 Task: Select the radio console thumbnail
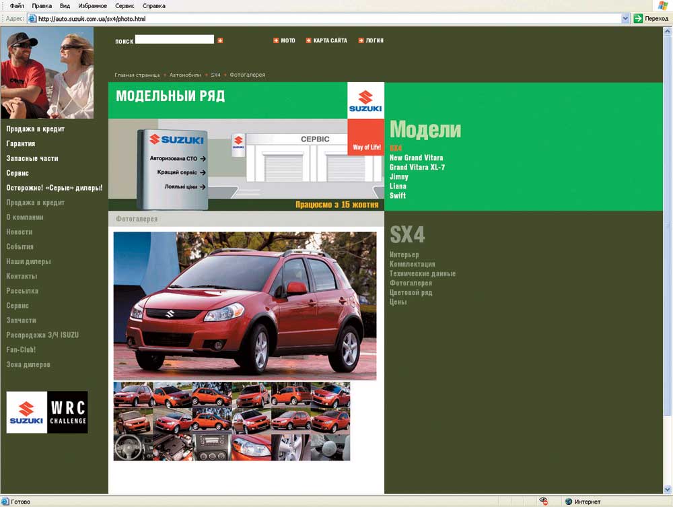point(212,447)
